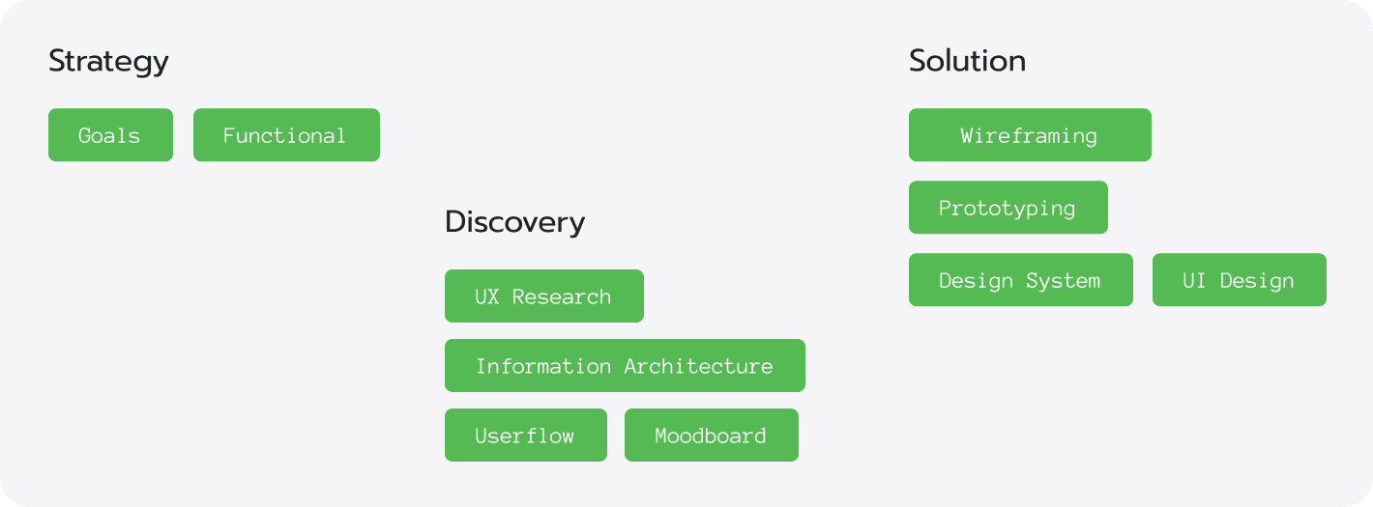Screen dimensions: 1373x507
Task: Click the UI Design tag
Action: 1239,280
